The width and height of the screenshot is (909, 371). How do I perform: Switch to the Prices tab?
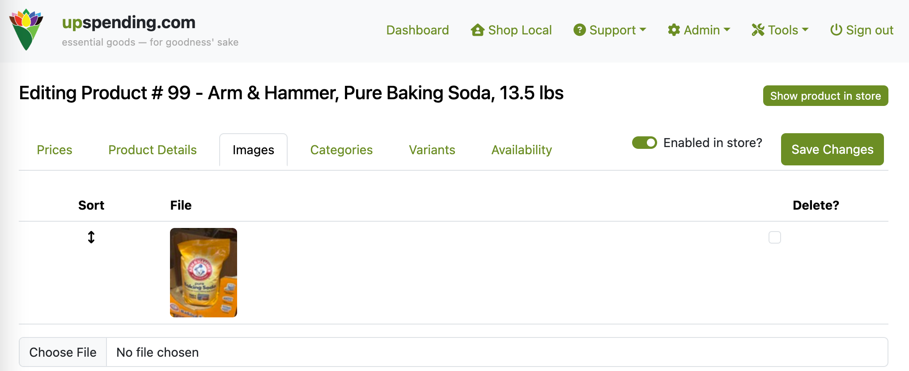[55, 150]
